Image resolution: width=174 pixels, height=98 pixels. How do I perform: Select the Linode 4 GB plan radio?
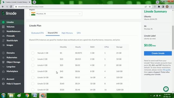pyautogui.click(x=33, y=65)
